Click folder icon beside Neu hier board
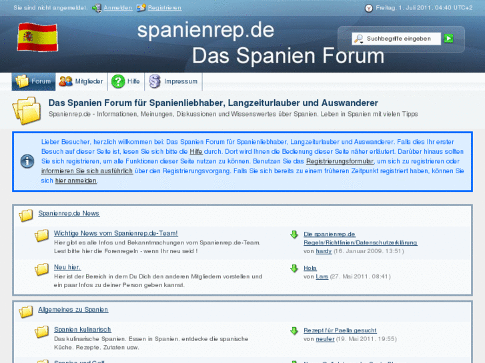Viewport: 485px width, 363px height. tap(41, 269)
